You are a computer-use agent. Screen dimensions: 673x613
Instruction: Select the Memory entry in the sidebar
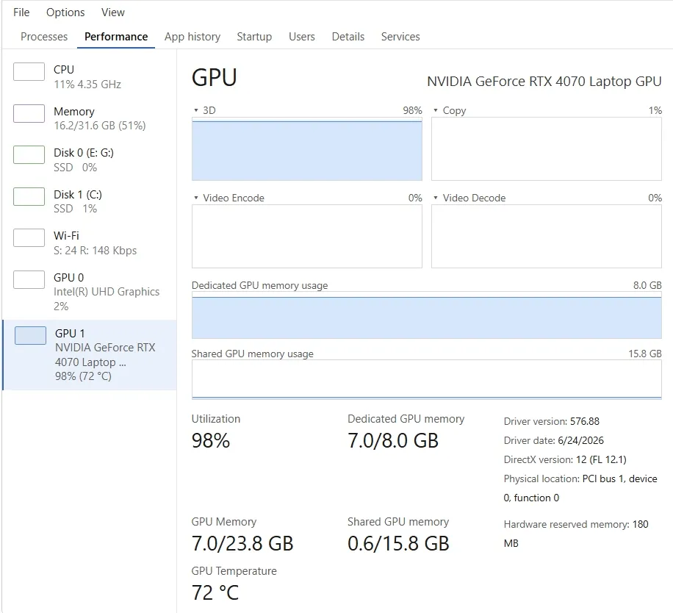coord(90,118)
